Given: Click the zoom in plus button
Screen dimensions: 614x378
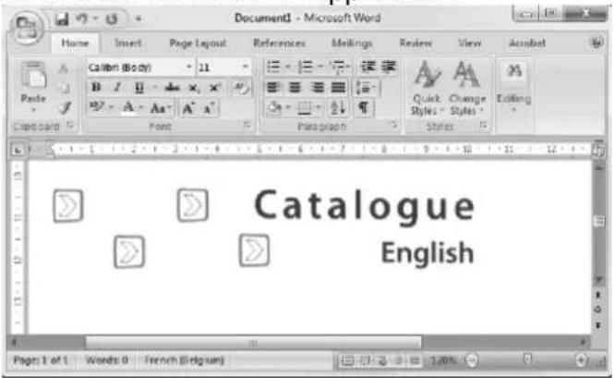Looking at the screenshot, I should coord(581,360).
